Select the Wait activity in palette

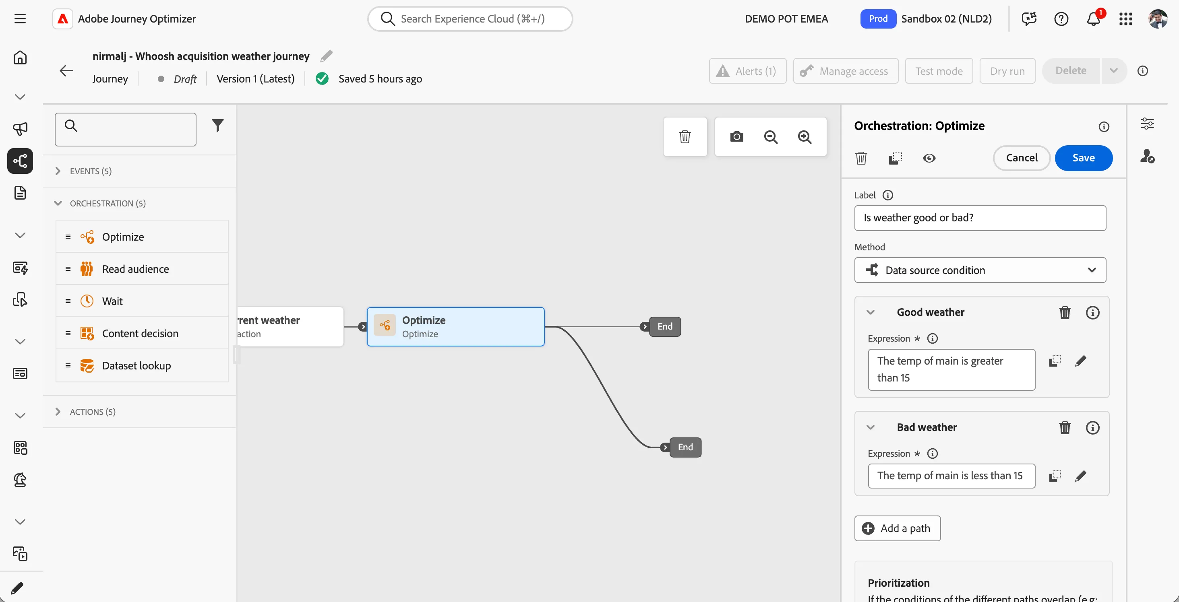point(142,301)
